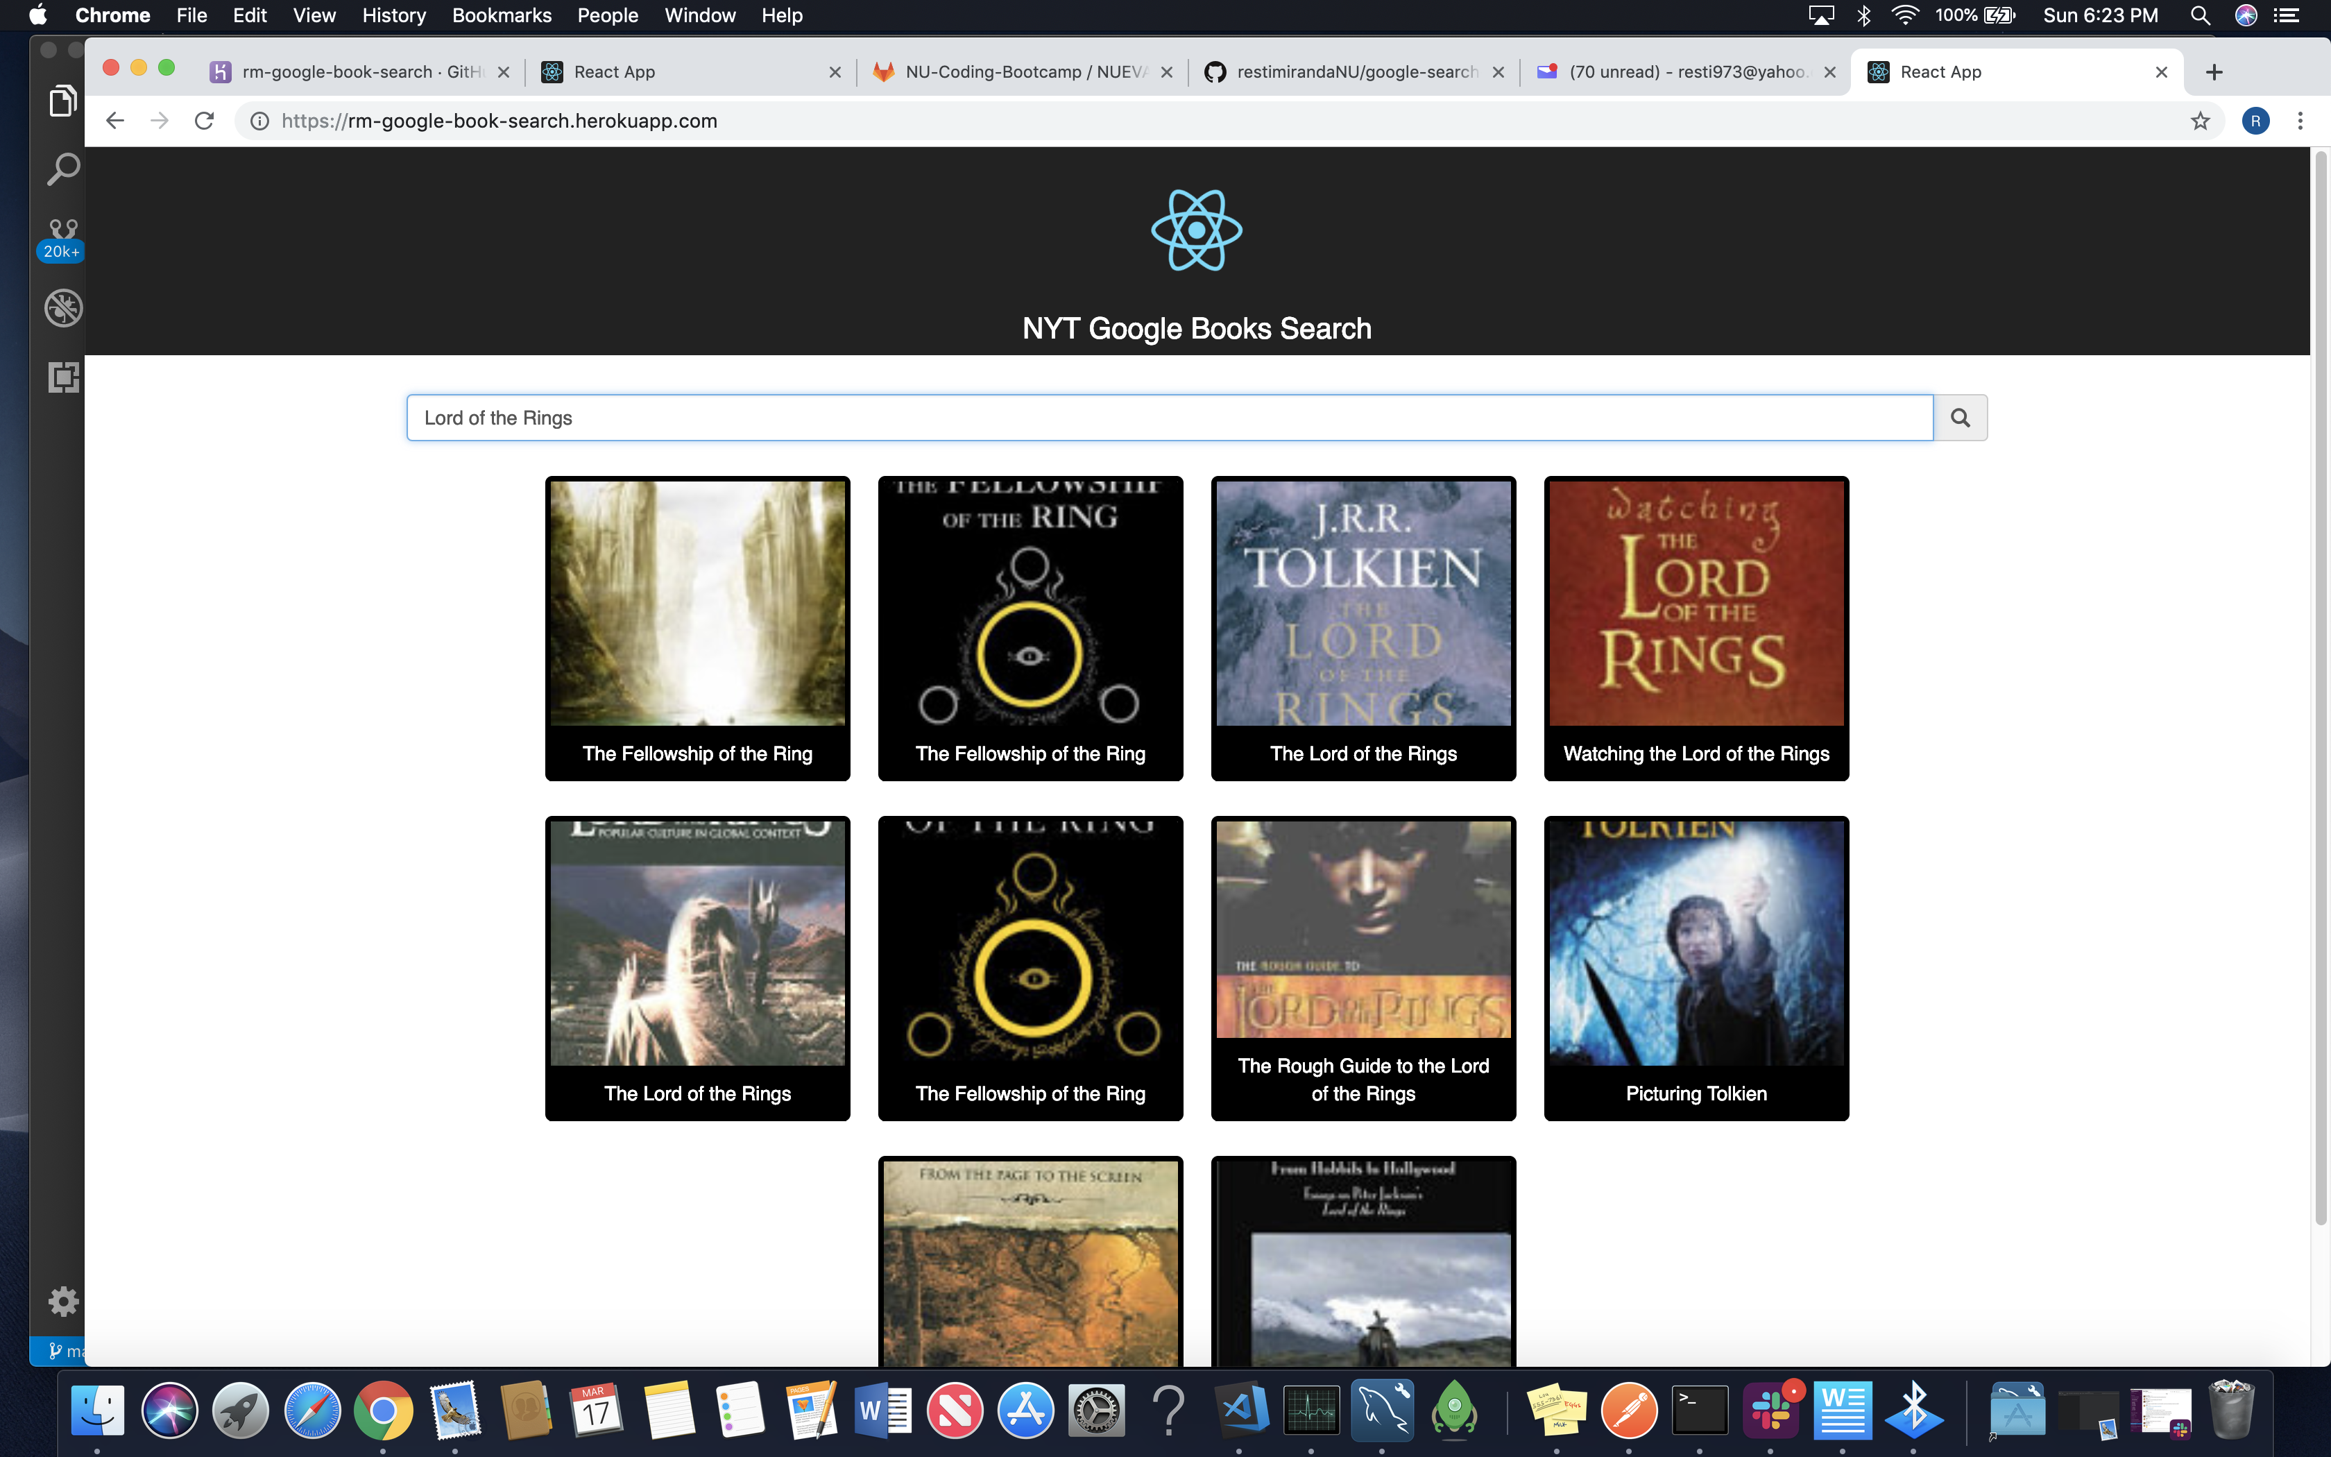Click the git branch status in VS Code
Screen dimensions: 2331x1457
coord(65,1351)
